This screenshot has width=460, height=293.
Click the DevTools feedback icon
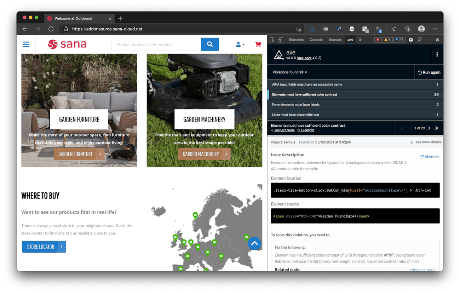tap(420, 40)
